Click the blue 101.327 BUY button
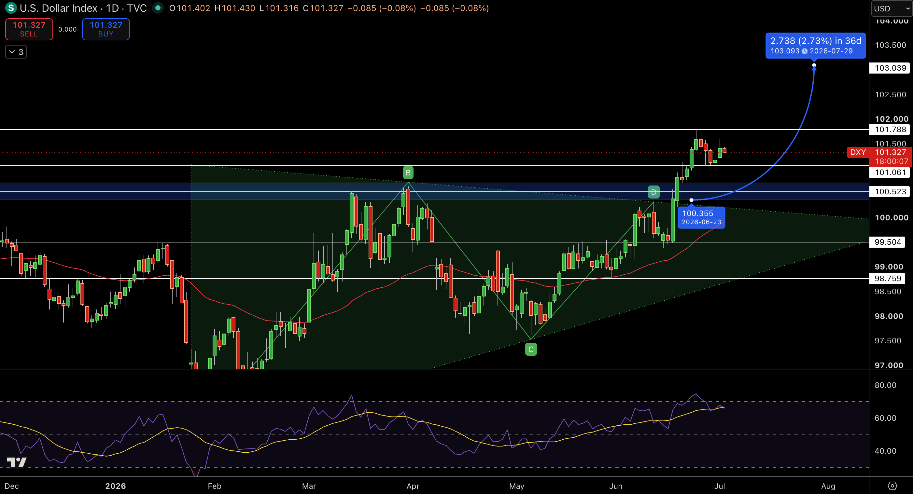Image resolution: width=913 pixels, height=494 pixels. coord(105,29)
